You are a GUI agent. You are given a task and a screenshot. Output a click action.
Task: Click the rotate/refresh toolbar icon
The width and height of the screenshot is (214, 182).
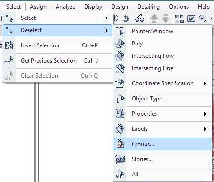(126, 18)
